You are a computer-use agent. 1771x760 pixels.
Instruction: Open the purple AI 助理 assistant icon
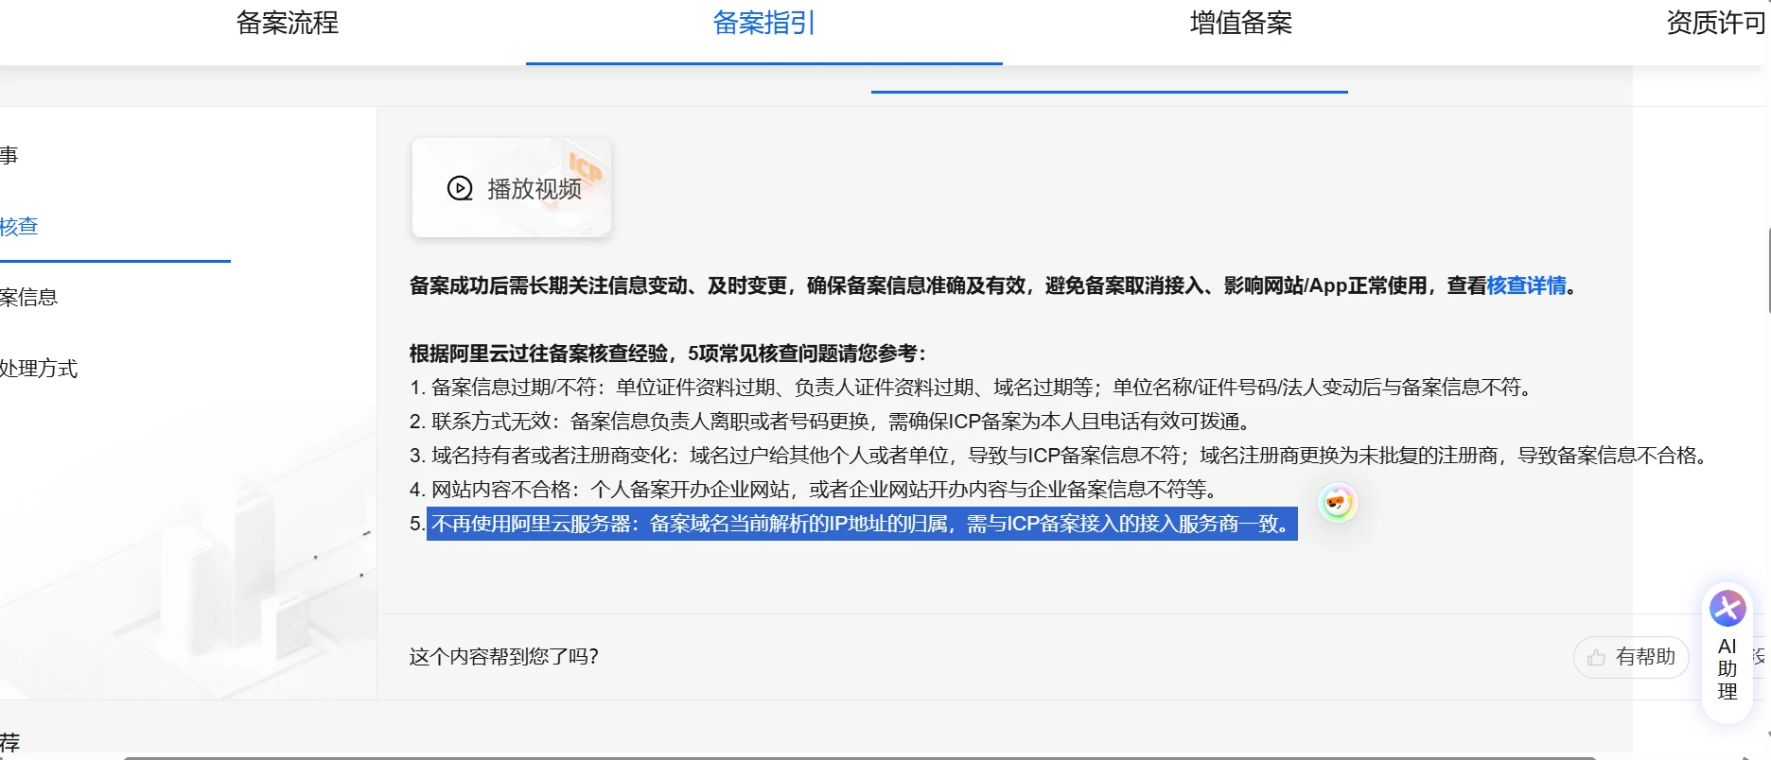pos(1727,609)
